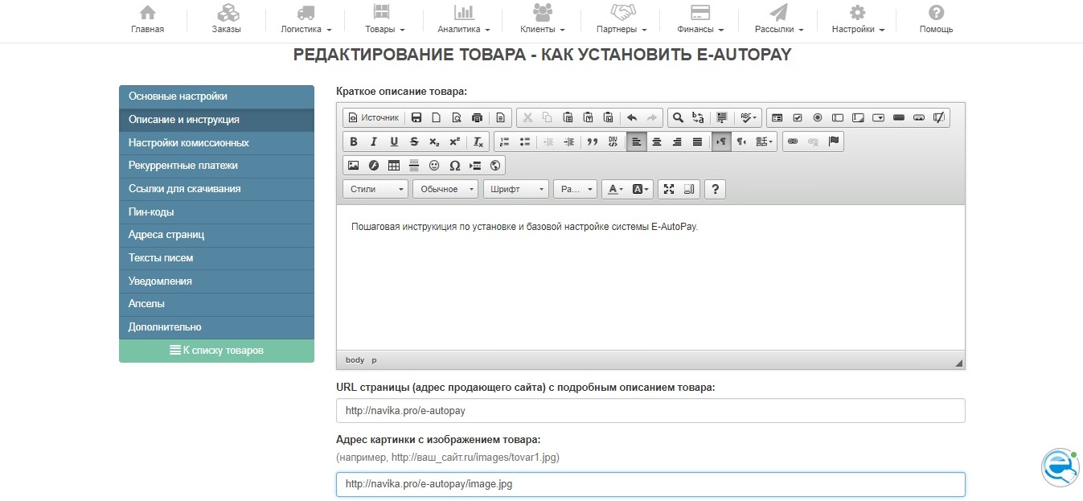The image size is (1083, 501).
Task: Insert special character with Omega icon
Action: point(454,166)
